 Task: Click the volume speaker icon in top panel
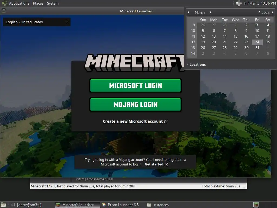click(239, 3)
